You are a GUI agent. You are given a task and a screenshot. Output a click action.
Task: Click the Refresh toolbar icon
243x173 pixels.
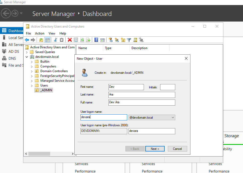tap(82, 40)
